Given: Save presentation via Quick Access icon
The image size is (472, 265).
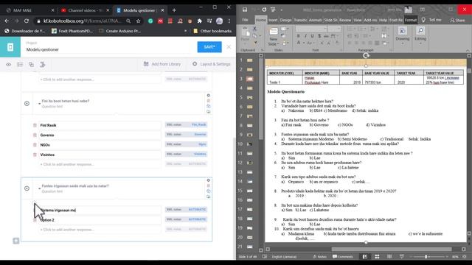Looking at the screenshot, I should coord(245,10).
